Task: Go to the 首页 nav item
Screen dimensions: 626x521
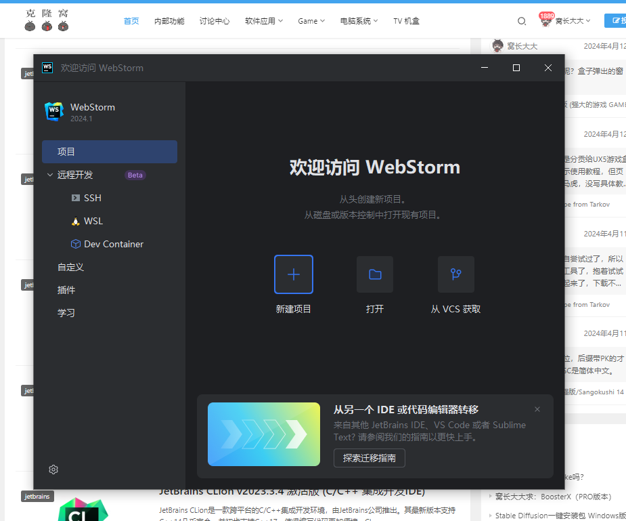Action: 131,21
